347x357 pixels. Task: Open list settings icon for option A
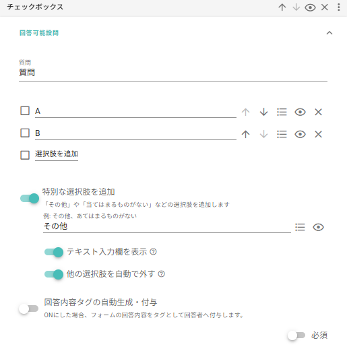(282, 112)
